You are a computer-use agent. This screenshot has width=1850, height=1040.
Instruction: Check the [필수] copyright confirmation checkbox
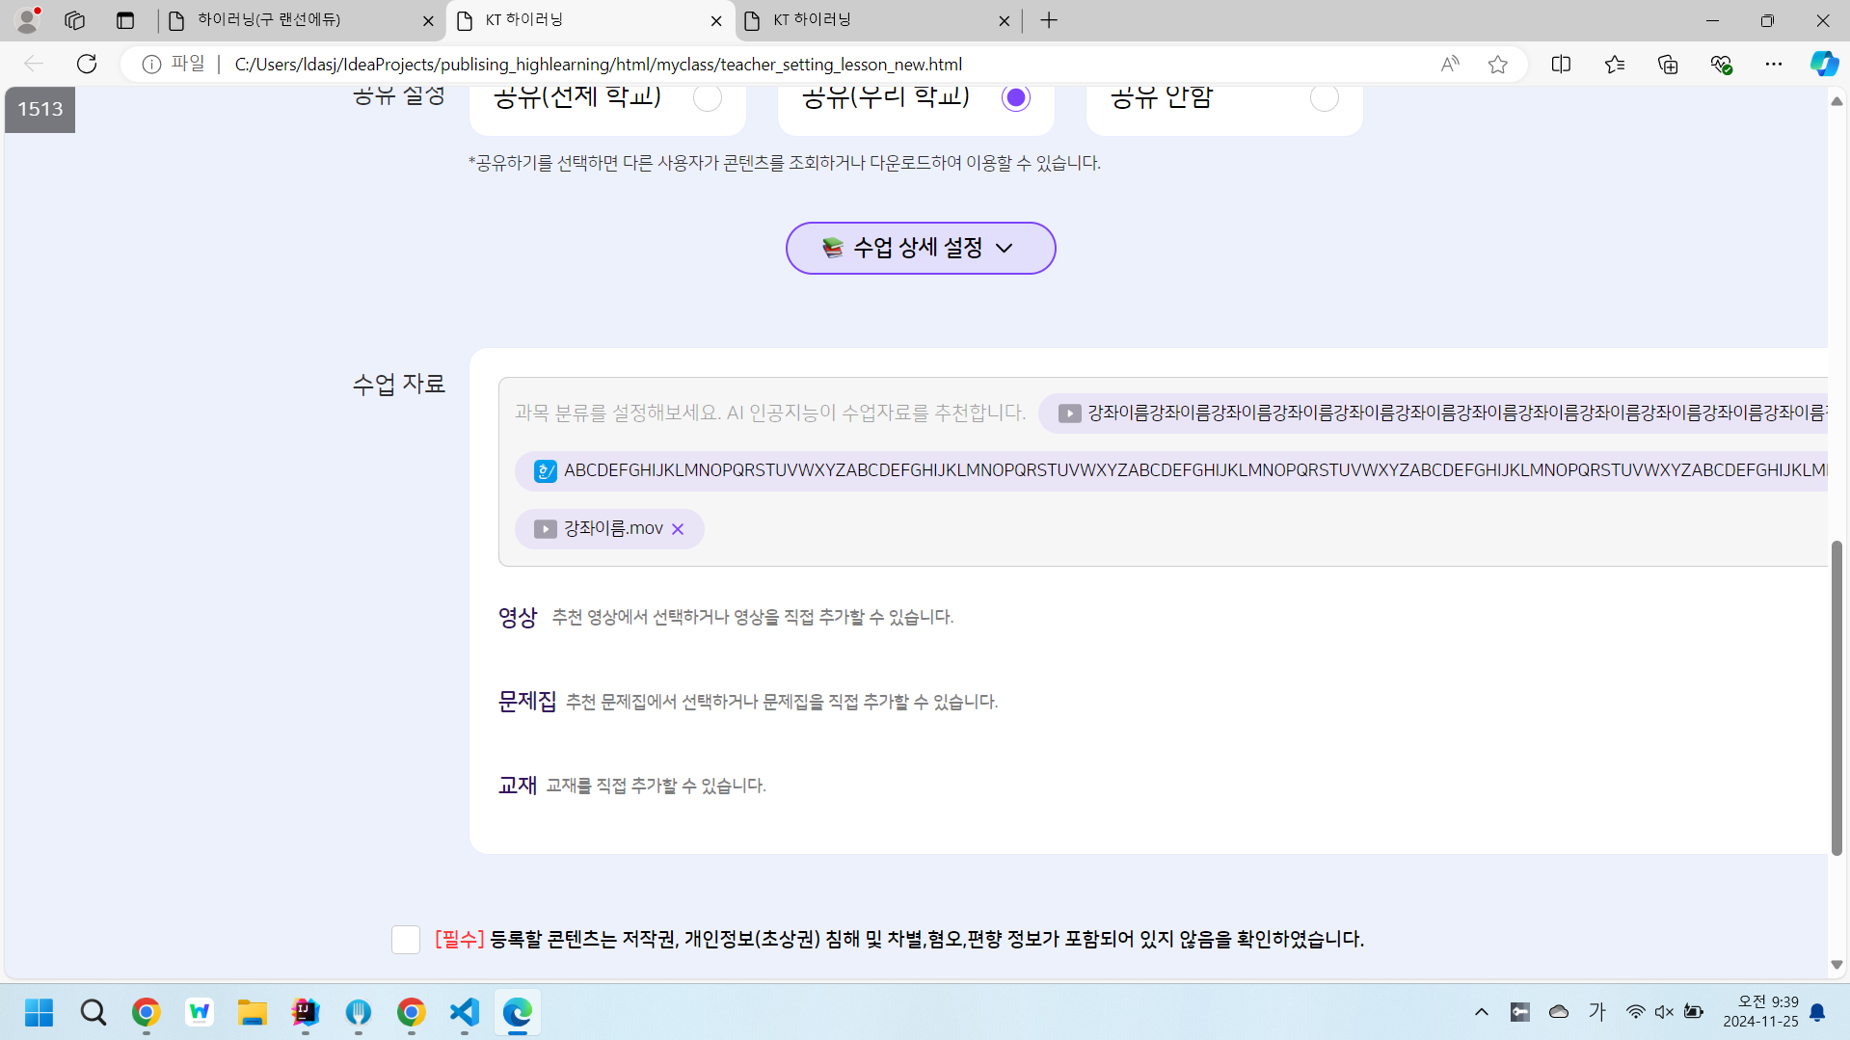406,939
